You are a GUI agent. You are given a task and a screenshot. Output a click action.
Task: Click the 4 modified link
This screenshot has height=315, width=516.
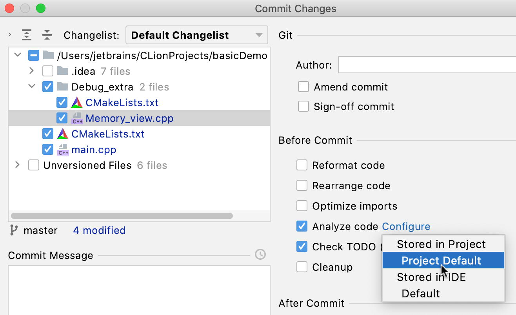click(x=99, y=230)
